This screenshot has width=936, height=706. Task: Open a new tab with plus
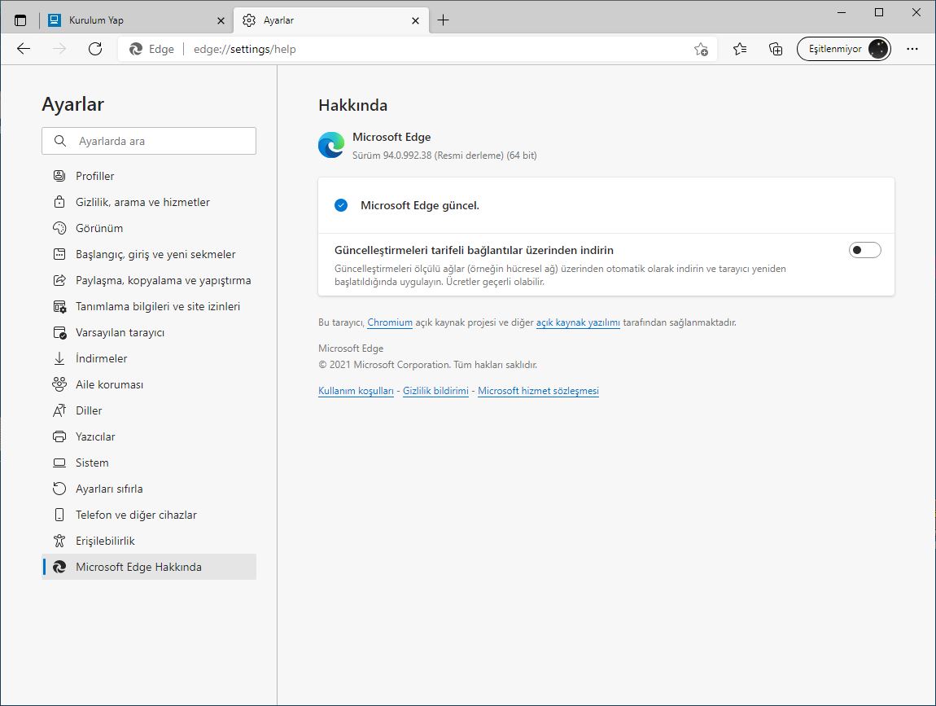(x=443, y=20)
